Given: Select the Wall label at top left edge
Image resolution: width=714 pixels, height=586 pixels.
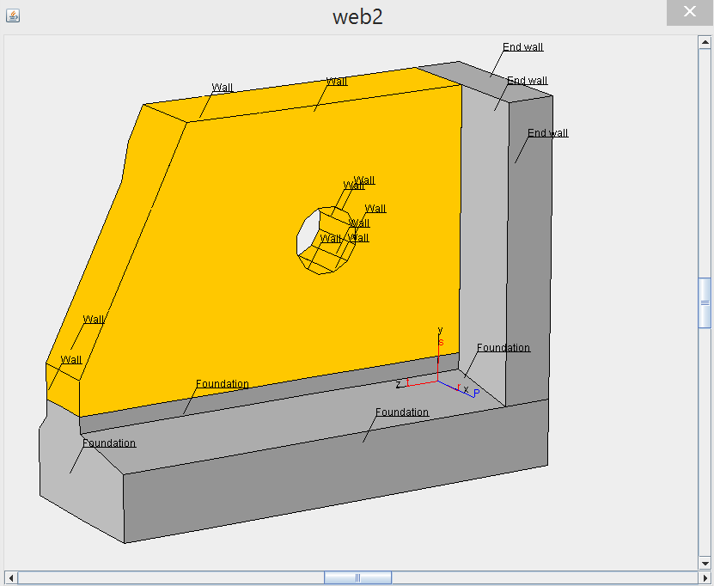Looking at the screenshot, I should click(223, 88).
